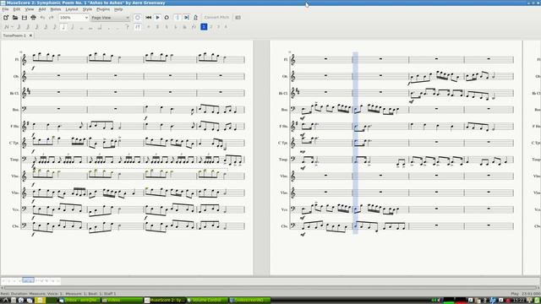
Task: Click the image capture camera icon
Action: (238, 17)
